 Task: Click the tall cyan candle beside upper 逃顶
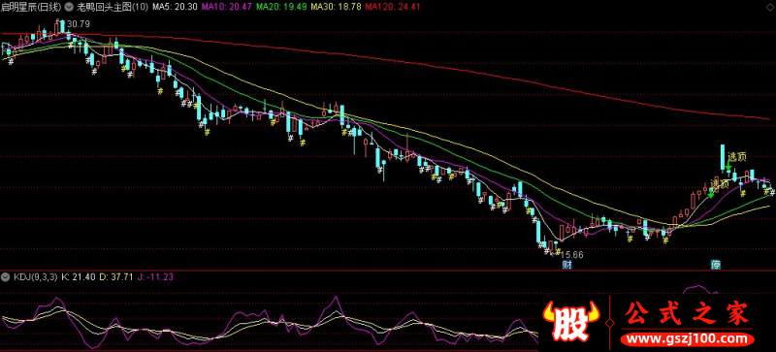pyautogui.click(x=723, y=157)
